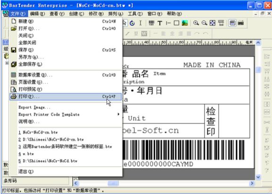Select the box/rectangle drawing tool

(176, 23)
